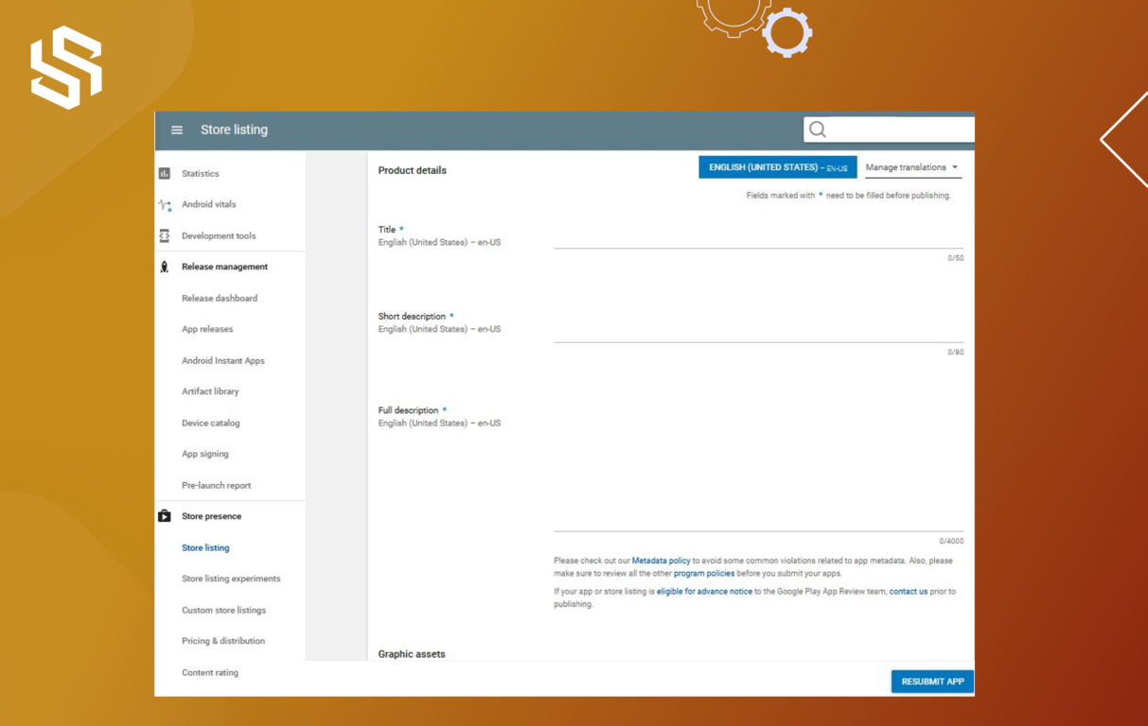Select English (United States) language tab
This screenshot has width=1148, height=726.
tap(778, 167)
